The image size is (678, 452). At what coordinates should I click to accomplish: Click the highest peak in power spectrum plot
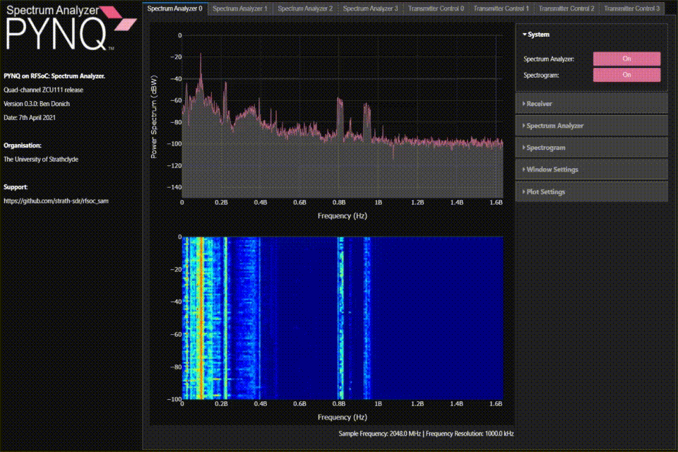[200, 54]
